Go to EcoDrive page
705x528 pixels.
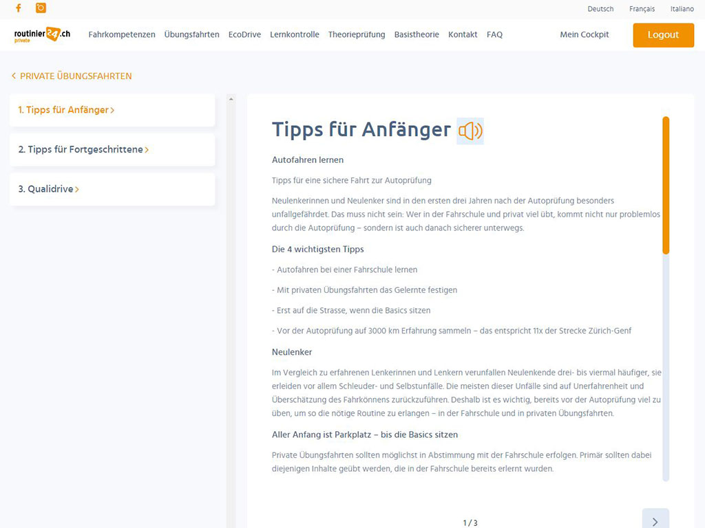pyautogui.click(x=244, y=35)
